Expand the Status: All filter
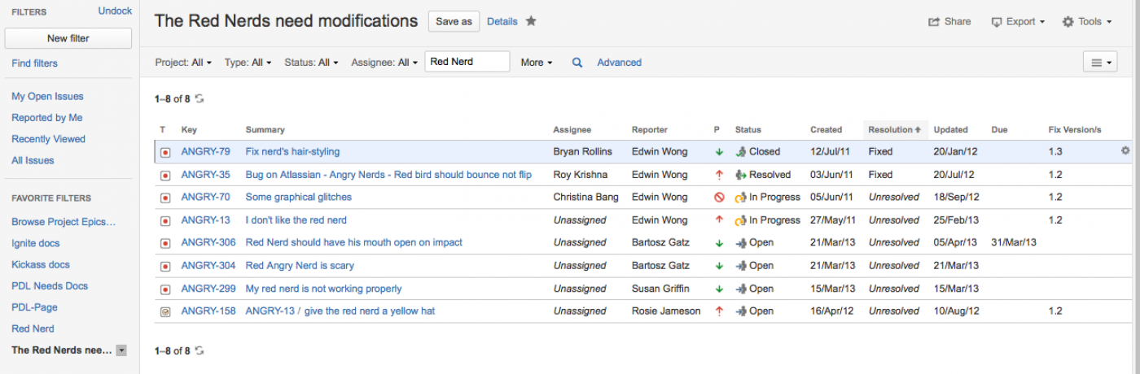The width and height of the screenshot is (1140, 374). (311, 63)
